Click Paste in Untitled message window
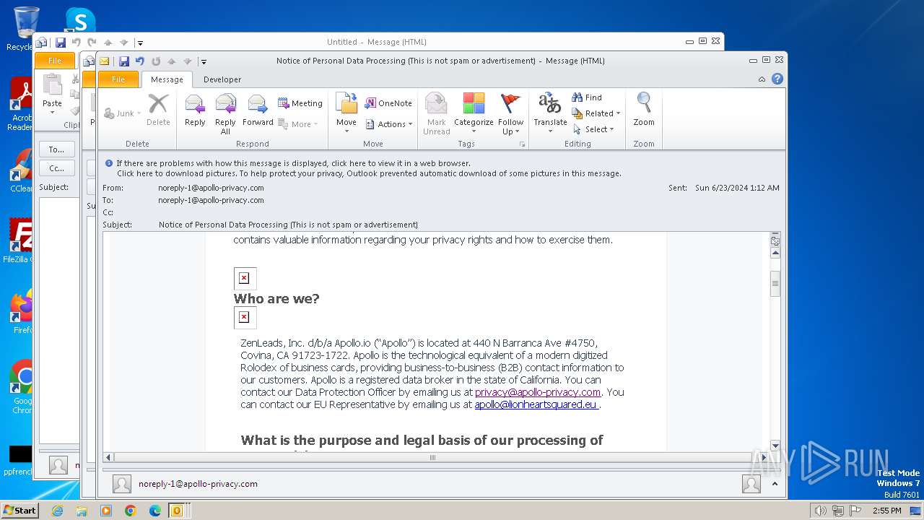Image resolution: width=924 pixels, height=520 pixels. pyautogui.click(x=52, y=94)
